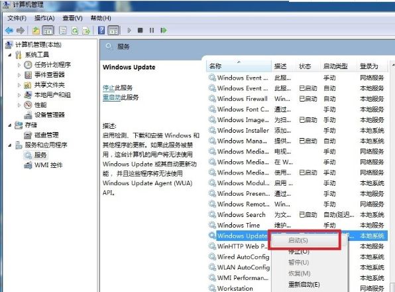Open Help via the blue question mark icon

101,31
